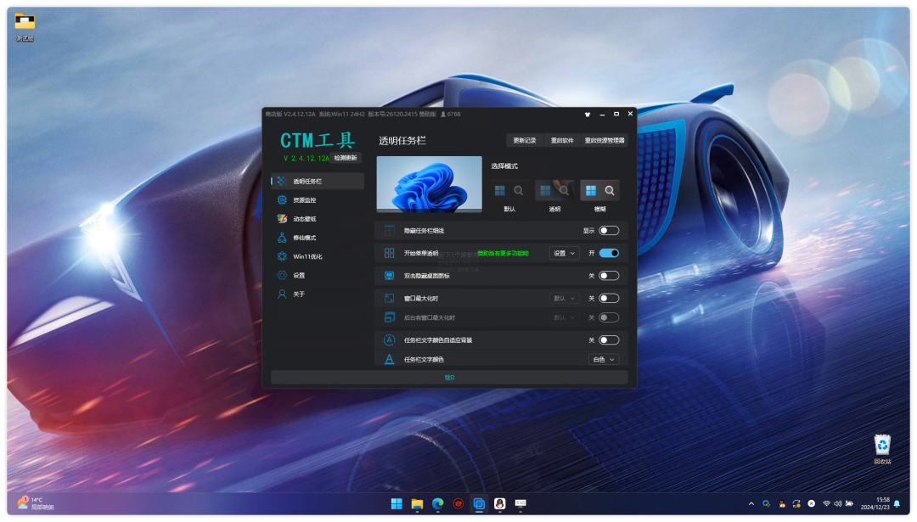Open the 回收站 on the desktop
This screenshot has height=522, width=917.
pyautogui.click(x=880, y=446)
